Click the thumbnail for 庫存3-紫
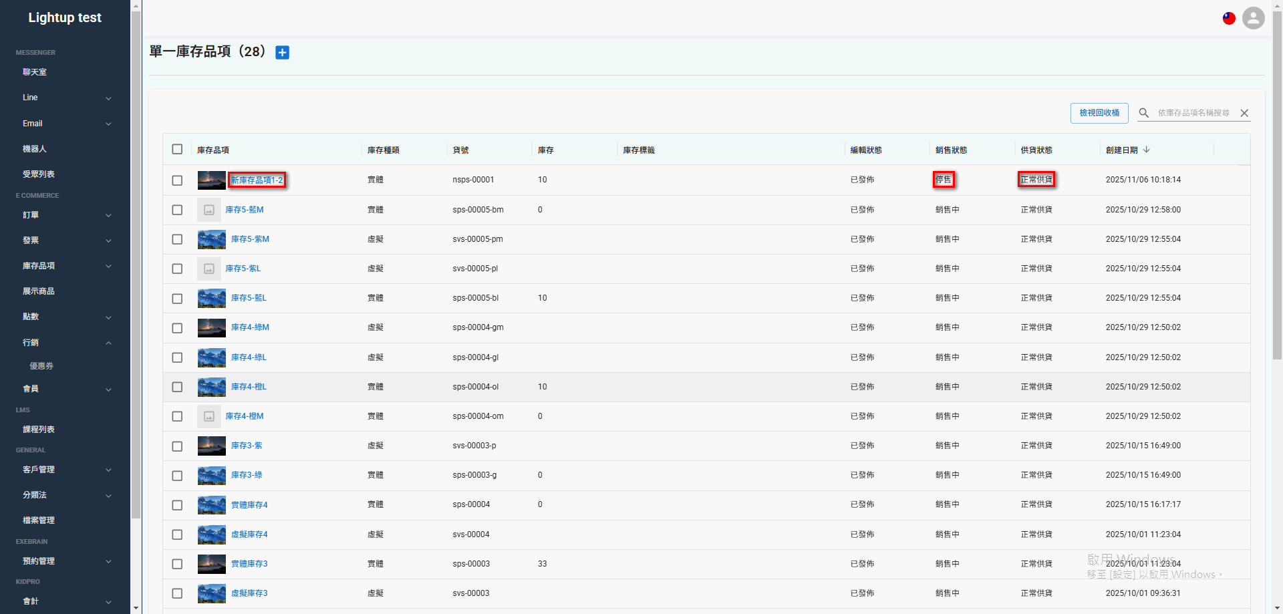The height and width of the screenshot is (614, 1283). click(212, 446)
